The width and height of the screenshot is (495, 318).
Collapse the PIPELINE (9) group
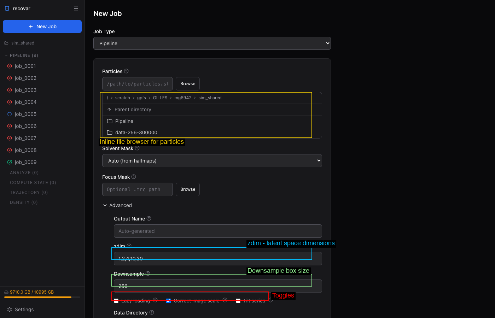(x=21, y=55)
